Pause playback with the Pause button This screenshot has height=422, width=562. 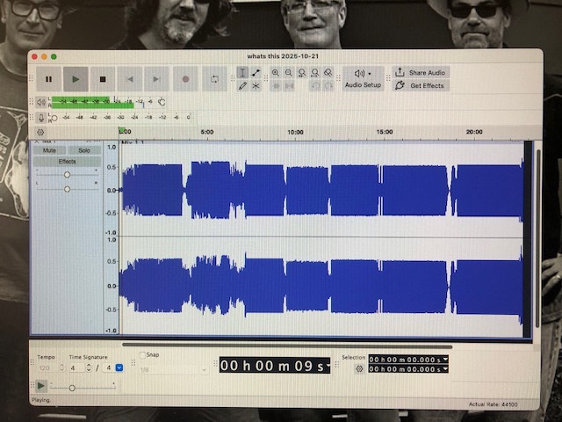pos(48,79)
